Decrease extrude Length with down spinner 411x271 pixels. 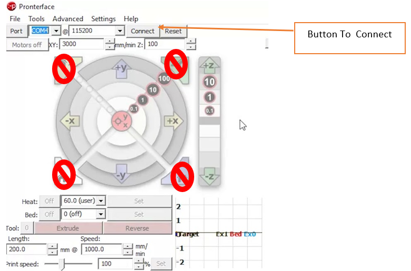[53, 252]
